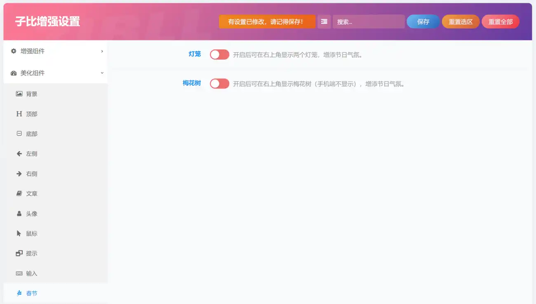Viewport: 536px width, 304px height.
Task: Open the 底部 settings tab
Action: 31,134
